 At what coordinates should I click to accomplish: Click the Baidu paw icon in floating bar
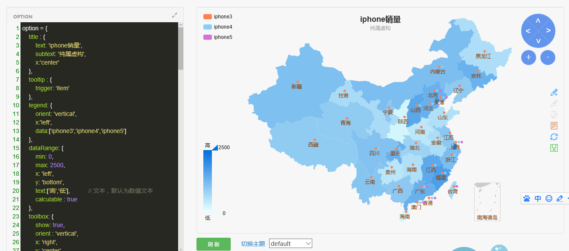pyautogui.click(x=527, y=198)
